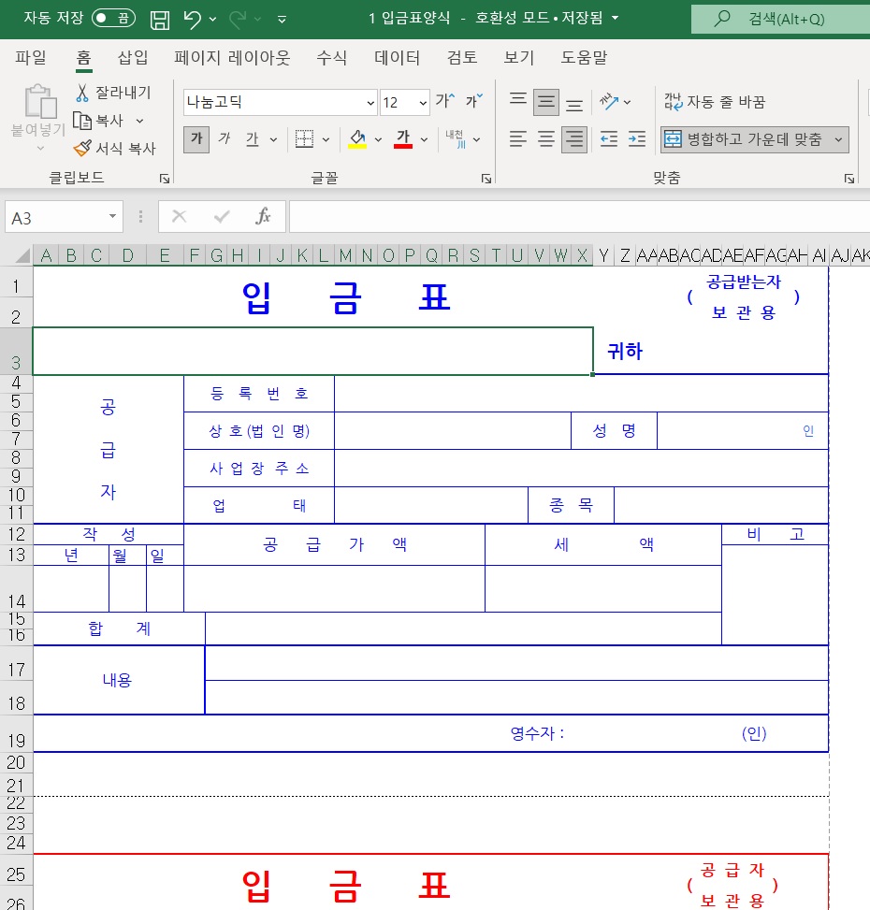Click the increase font size icon
The width and height of the screenshot is (870, 910).
click(445, 101)
